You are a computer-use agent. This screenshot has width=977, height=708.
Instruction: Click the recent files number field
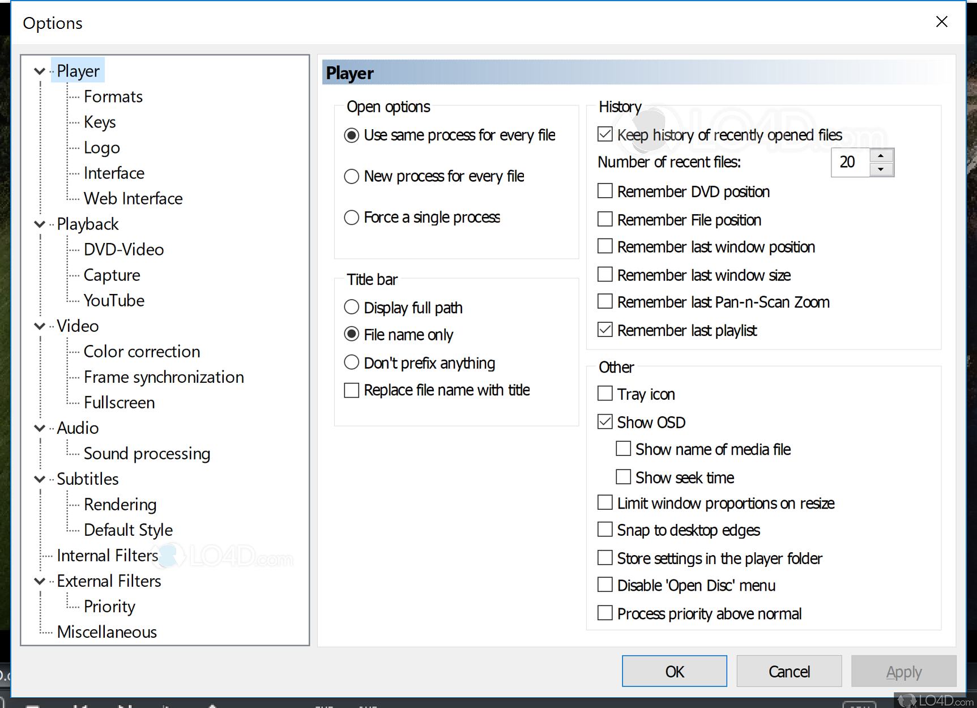850,163
